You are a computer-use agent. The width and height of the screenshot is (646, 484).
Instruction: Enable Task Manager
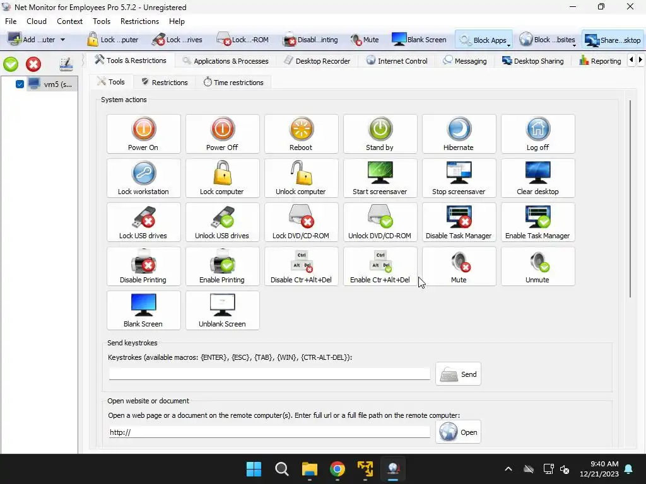538,222
